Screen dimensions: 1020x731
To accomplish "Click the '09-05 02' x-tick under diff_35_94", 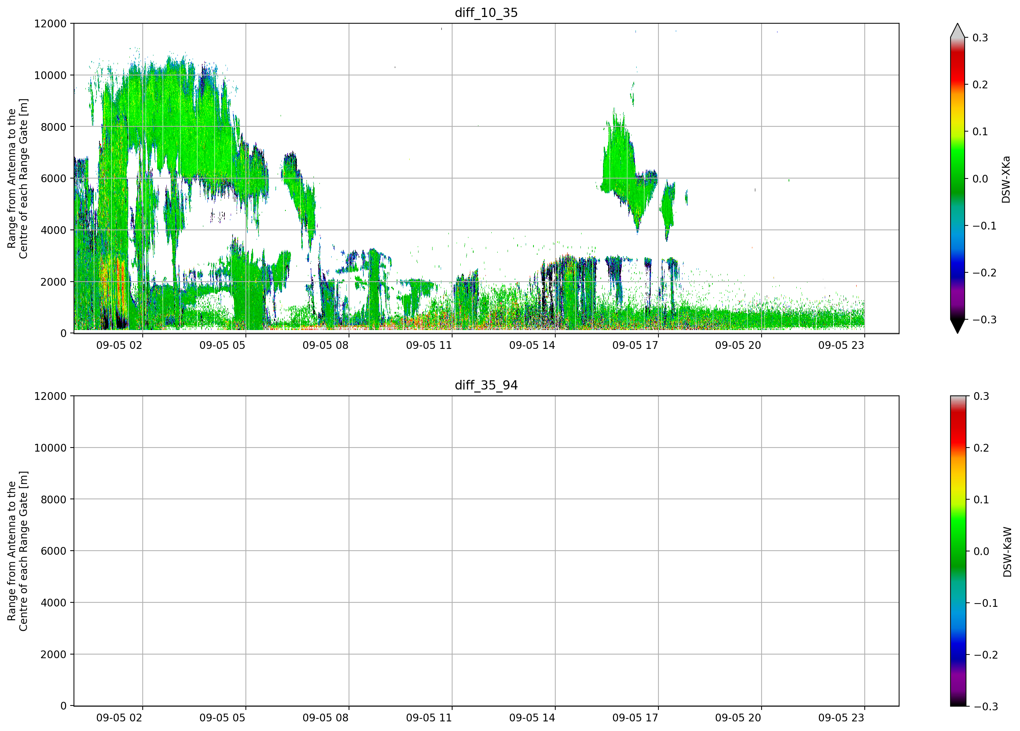I will pyautogui.click(x=119, y=718).
